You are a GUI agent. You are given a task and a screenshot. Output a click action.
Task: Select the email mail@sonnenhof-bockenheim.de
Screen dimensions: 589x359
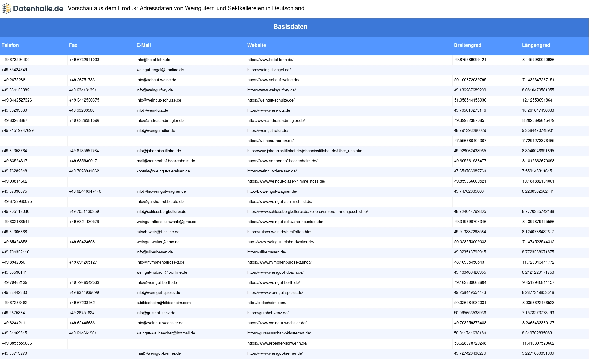point(166,161)
